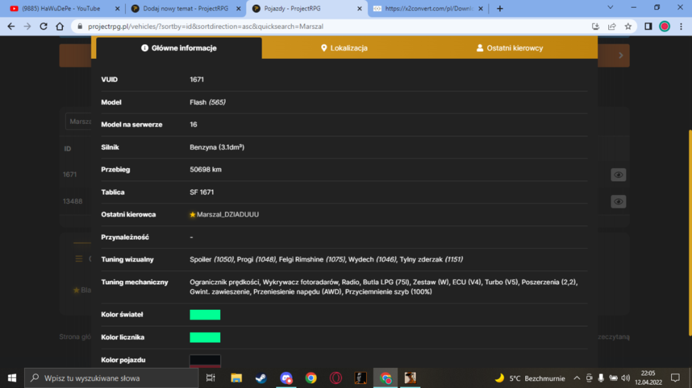Open Task View on taskbar
Image resolution: width=692 pixels, height=388 pixels.
click(210, 378)
